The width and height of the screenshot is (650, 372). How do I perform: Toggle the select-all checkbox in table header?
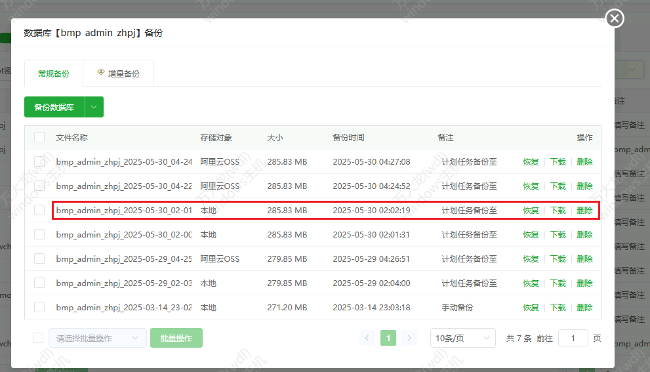39,138
